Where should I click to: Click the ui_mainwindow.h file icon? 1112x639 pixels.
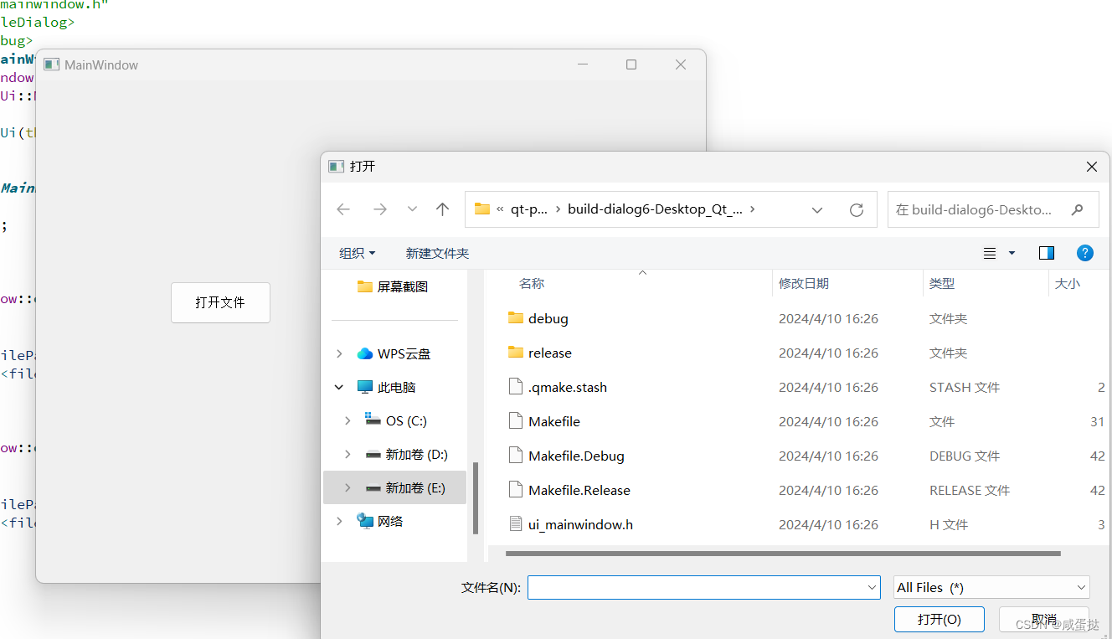click(x=516, y=525)
